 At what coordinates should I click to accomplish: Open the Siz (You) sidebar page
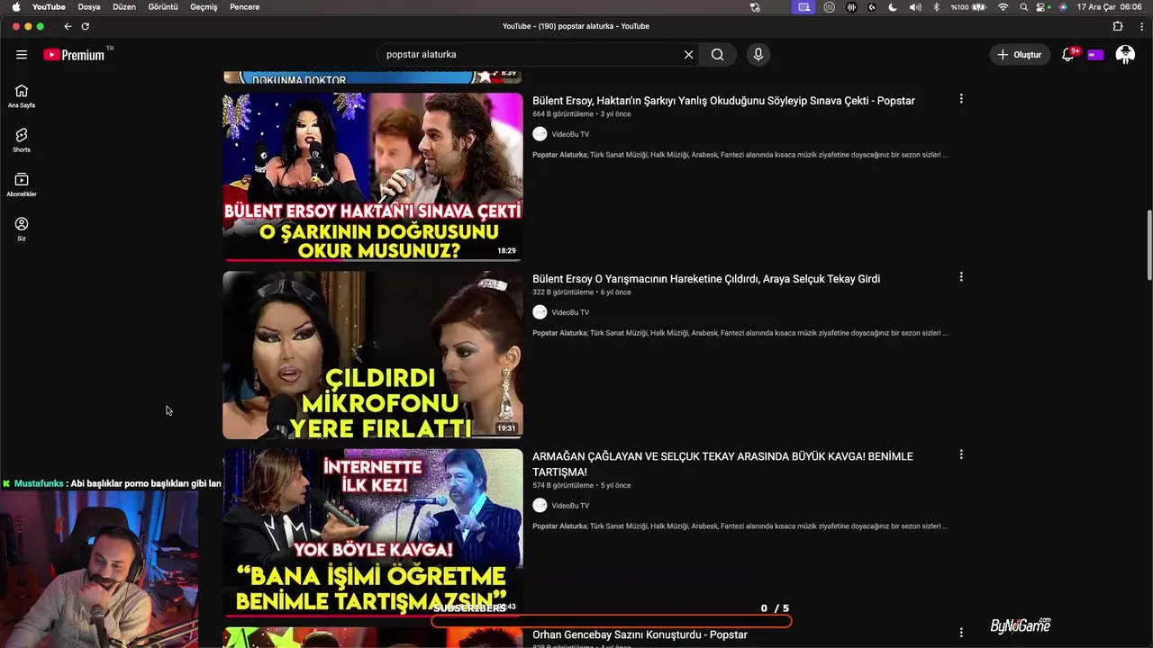click(22, 229)
